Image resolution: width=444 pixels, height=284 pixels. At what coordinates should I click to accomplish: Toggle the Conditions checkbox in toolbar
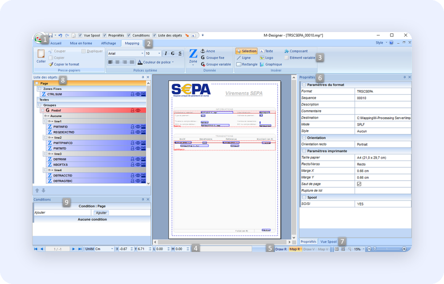129,35
